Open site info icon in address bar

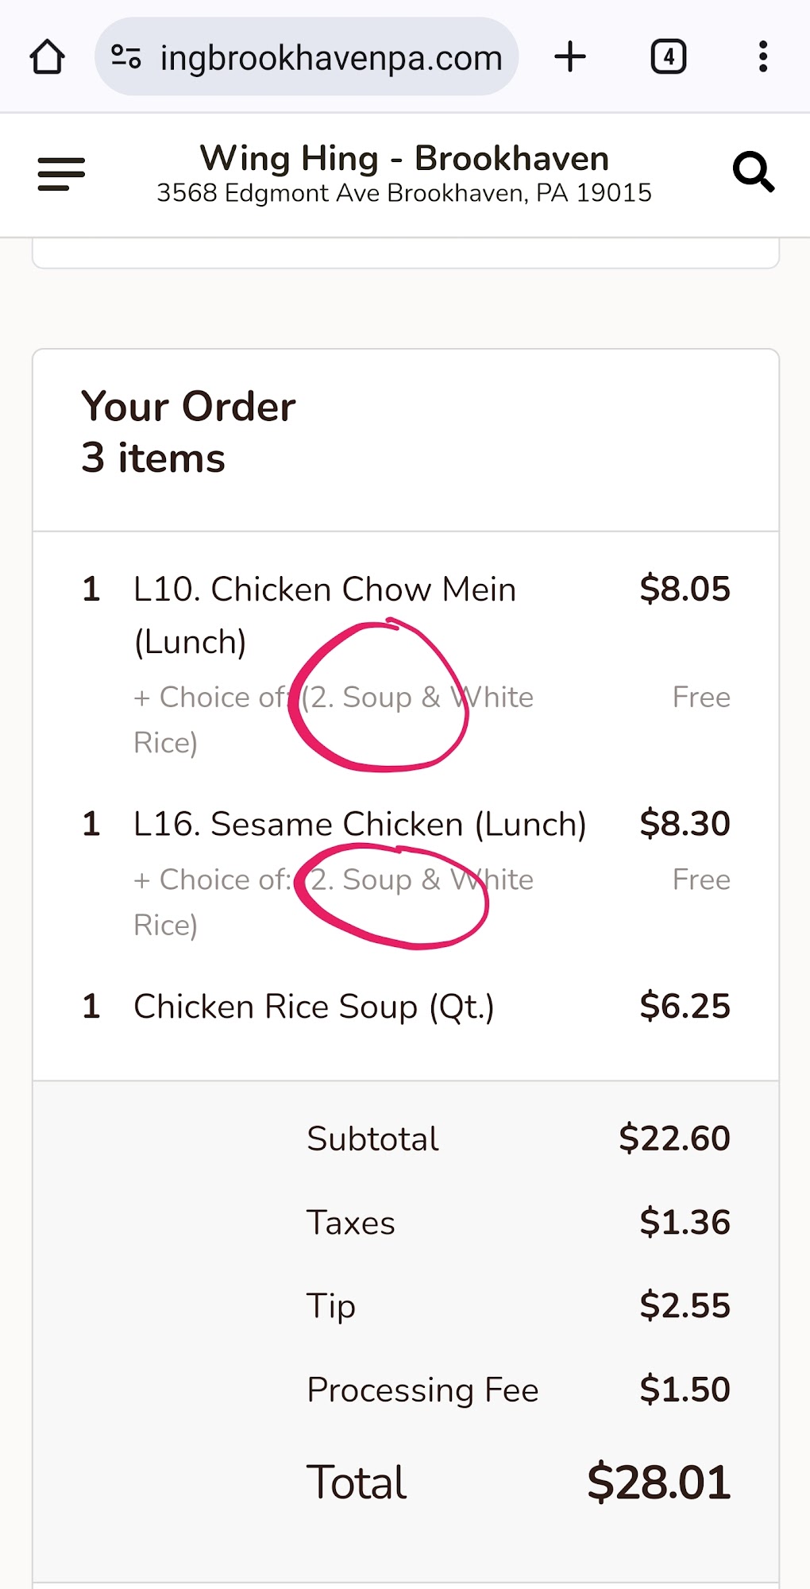click(x=126, y=57)
